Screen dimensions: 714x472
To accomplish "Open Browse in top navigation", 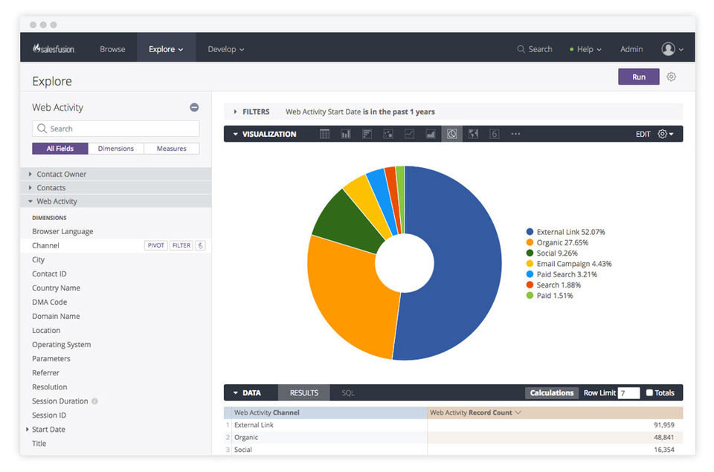I will (x=112, y=49).
